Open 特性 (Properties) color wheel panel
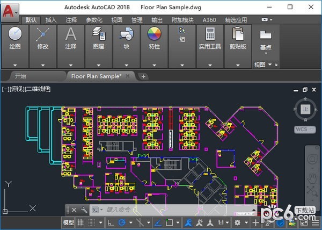This screenshot has width=322, height=230. click(x=154, y=39)
